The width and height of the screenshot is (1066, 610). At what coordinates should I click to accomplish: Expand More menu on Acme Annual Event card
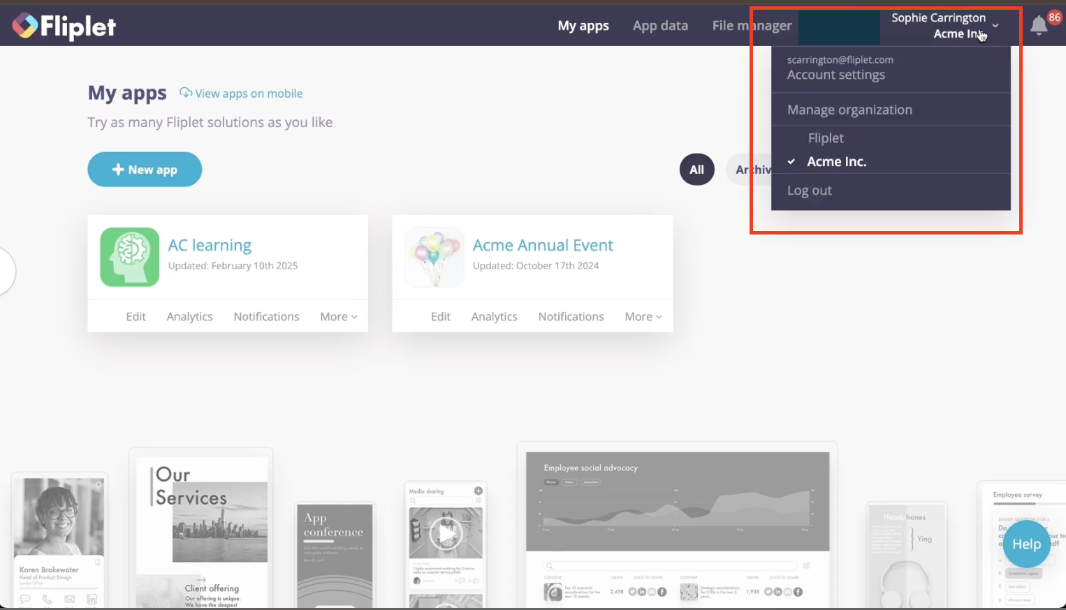pos(643,316)
